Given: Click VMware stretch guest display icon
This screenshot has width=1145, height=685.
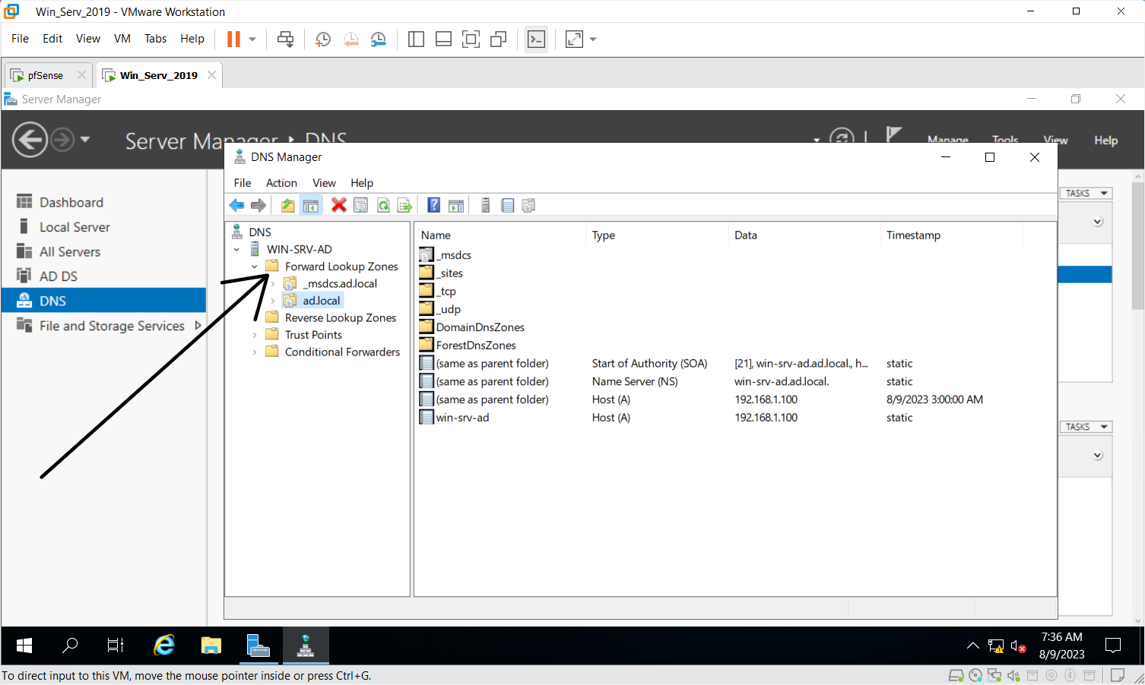Looking at the screenshot, I should click(574, 39).
